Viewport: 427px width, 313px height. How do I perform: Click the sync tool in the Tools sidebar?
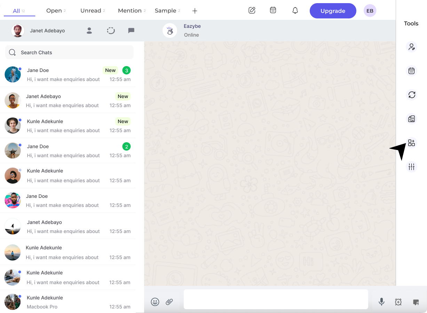pos(411,95)
